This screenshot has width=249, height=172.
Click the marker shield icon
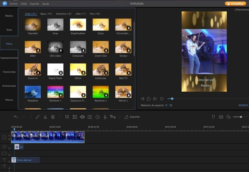click(x=213, y=117)
